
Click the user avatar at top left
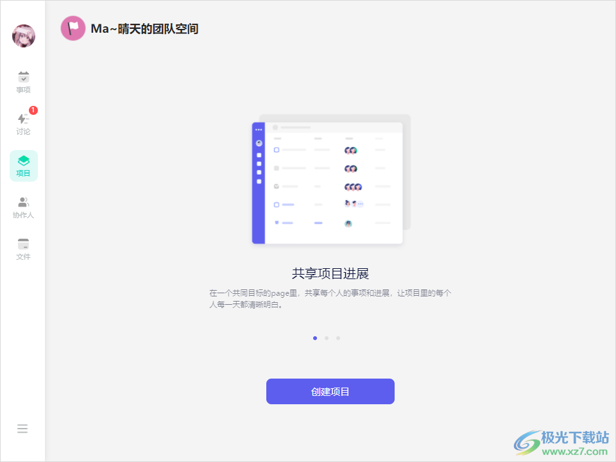click(23, 36)
